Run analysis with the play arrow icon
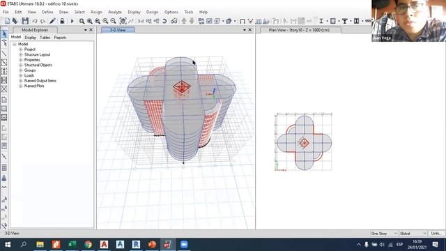 pos(72,21)
